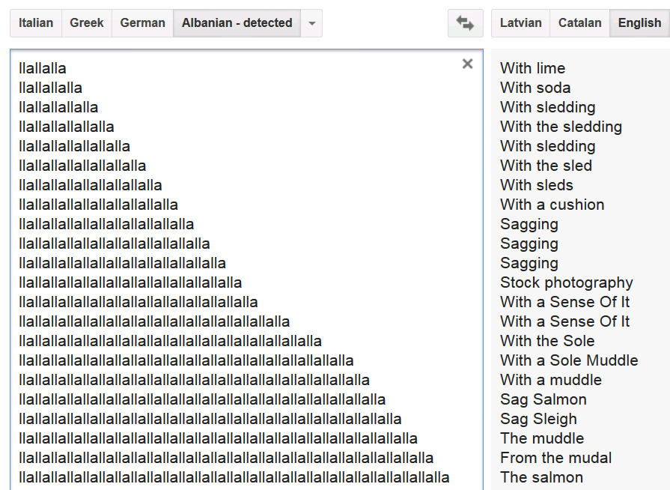Click translation 'With soda'

(535, 88)
